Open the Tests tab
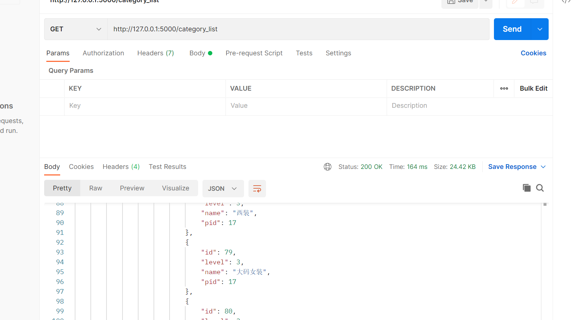The image size is (572, 320). pyautogui.click(x=304, y=53)
